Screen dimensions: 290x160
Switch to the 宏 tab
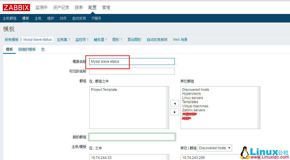[43, 49]
